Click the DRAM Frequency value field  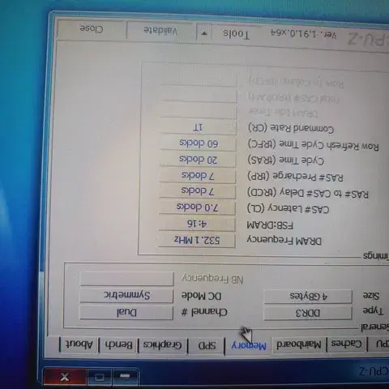click(197, 240)
